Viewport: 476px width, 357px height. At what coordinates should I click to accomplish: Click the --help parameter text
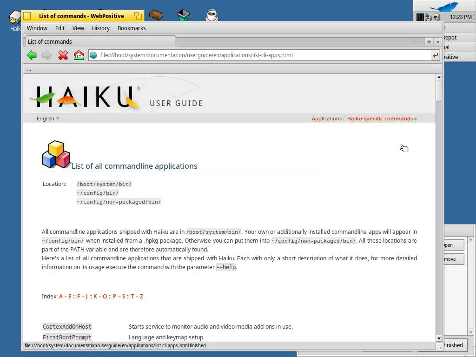coord(226,267)
